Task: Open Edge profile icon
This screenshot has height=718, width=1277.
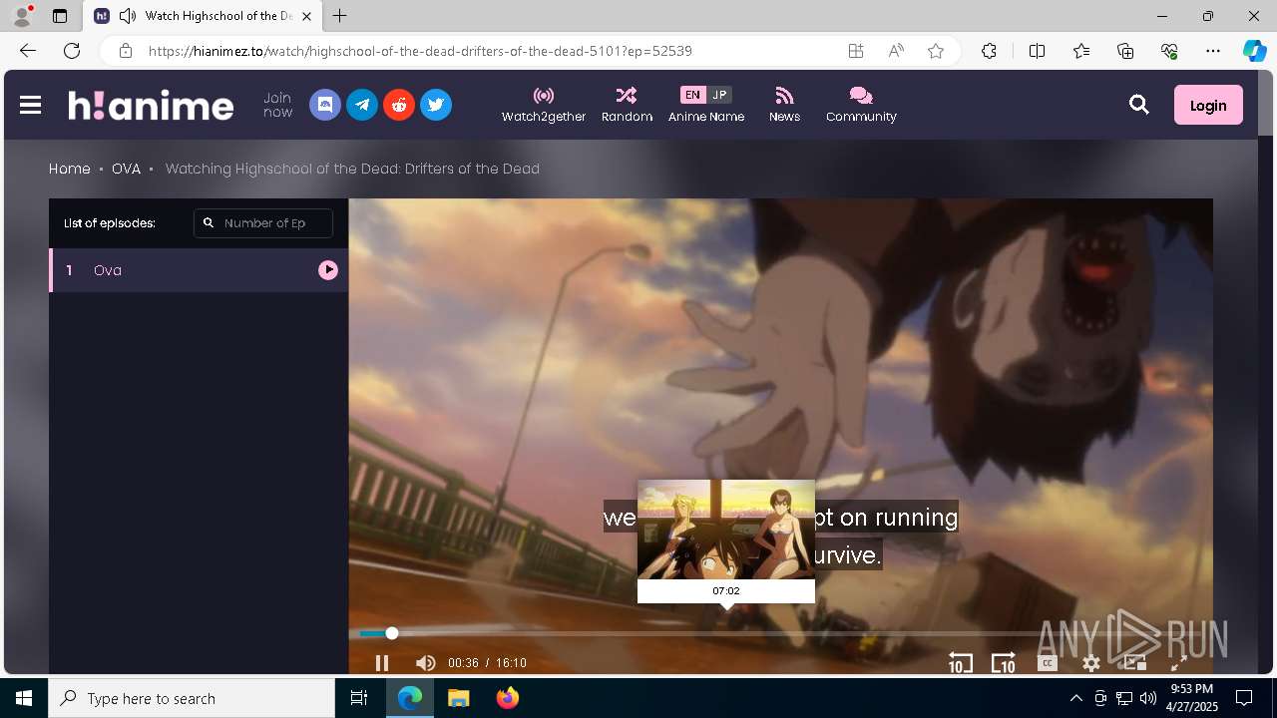Action: coord(22,16)
